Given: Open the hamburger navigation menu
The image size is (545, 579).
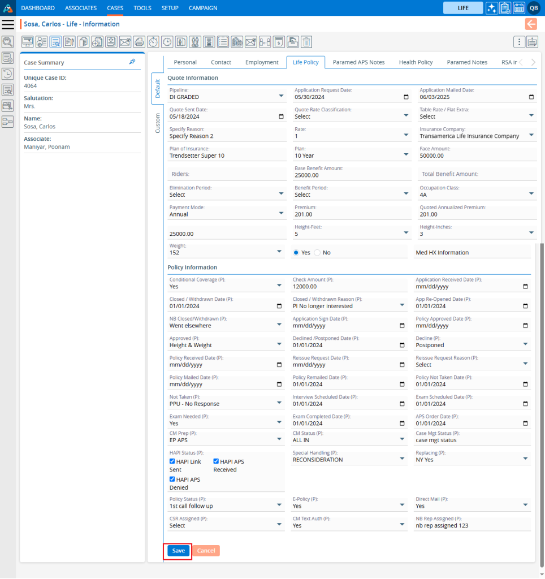Looking at the screenshot, I should tap(8, 24).
